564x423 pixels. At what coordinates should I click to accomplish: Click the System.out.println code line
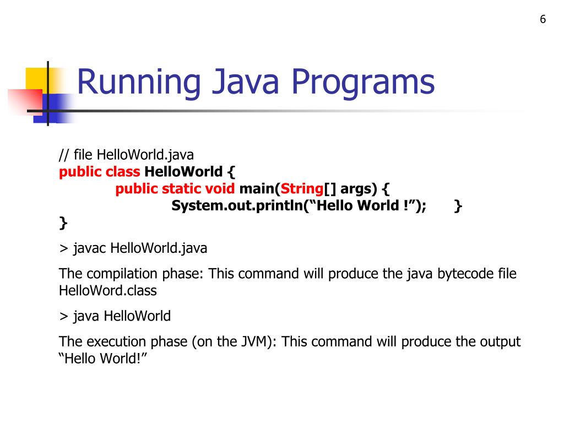[299, 206]
